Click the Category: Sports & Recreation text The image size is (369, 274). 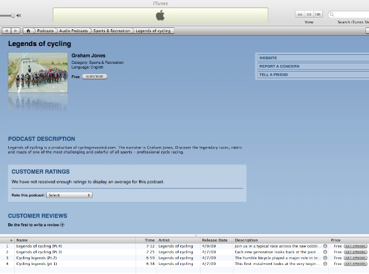pos(97,63)
